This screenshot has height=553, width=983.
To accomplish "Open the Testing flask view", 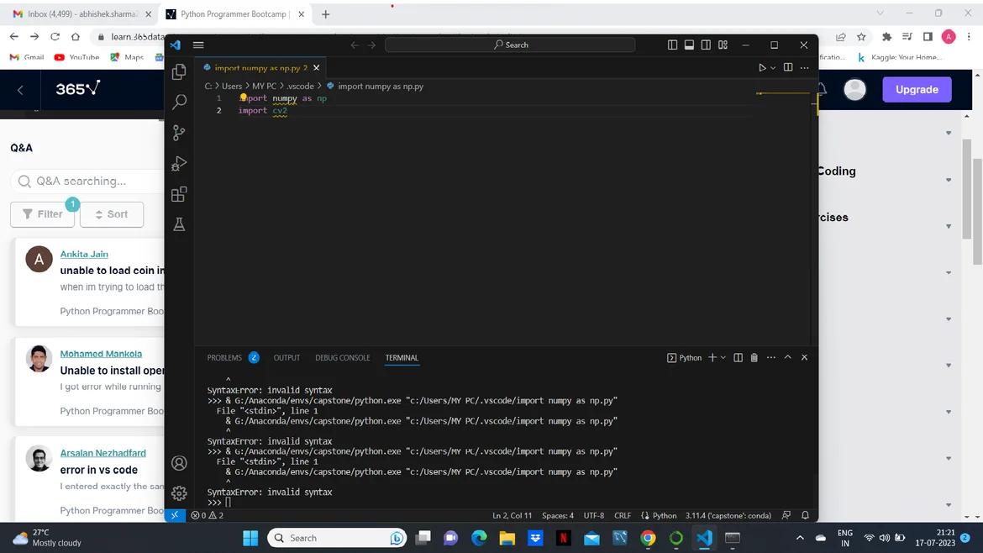I will (179, 224).
